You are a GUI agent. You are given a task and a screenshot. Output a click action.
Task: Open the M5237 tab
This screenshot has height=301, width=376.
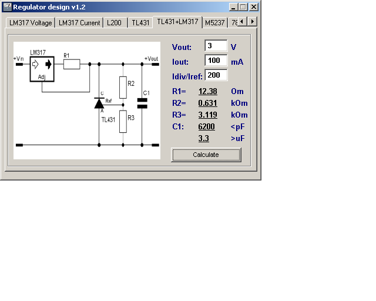[214, 23]
